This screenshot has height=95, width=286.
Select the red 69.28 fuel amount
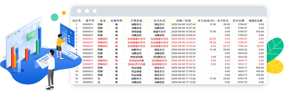tap(213, 42)
